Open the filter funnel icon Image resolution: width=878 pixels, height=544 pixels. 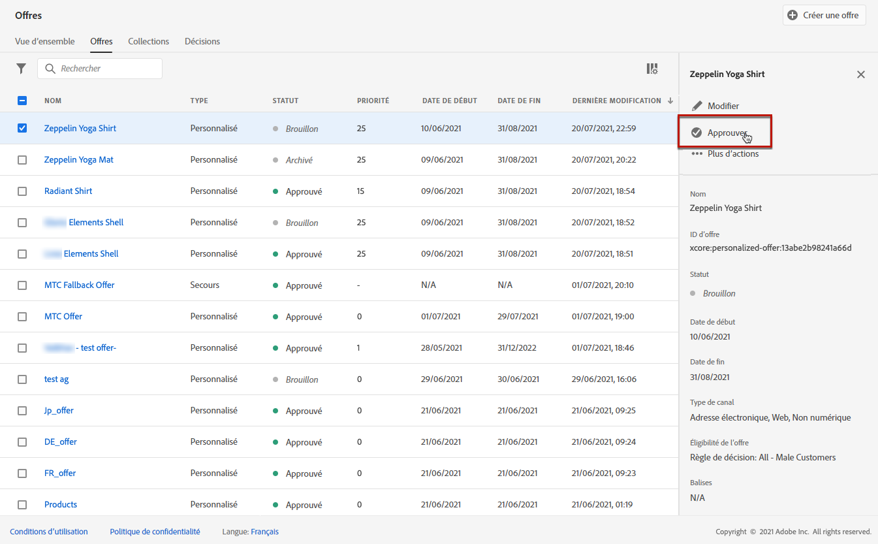(x=22, y=69)
